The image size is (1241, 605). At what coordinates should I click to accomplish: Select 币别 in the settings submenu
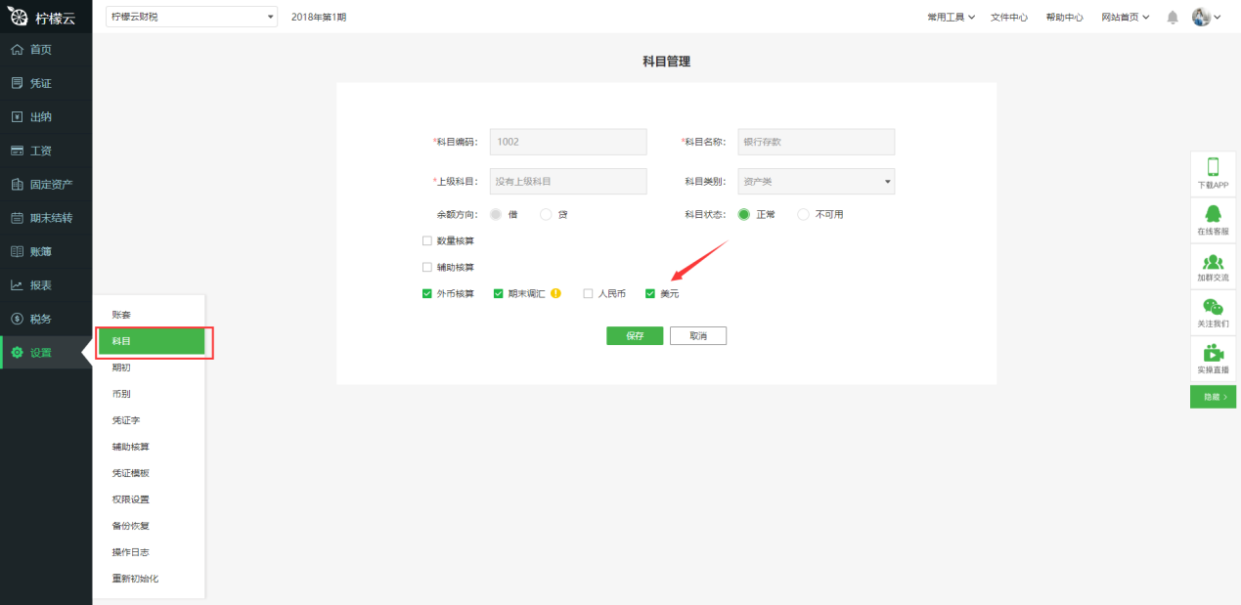(x=121, y=394)
